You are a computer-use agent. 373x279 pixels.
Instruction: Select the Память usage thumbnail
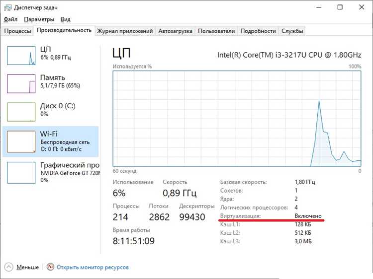(21, 83)
